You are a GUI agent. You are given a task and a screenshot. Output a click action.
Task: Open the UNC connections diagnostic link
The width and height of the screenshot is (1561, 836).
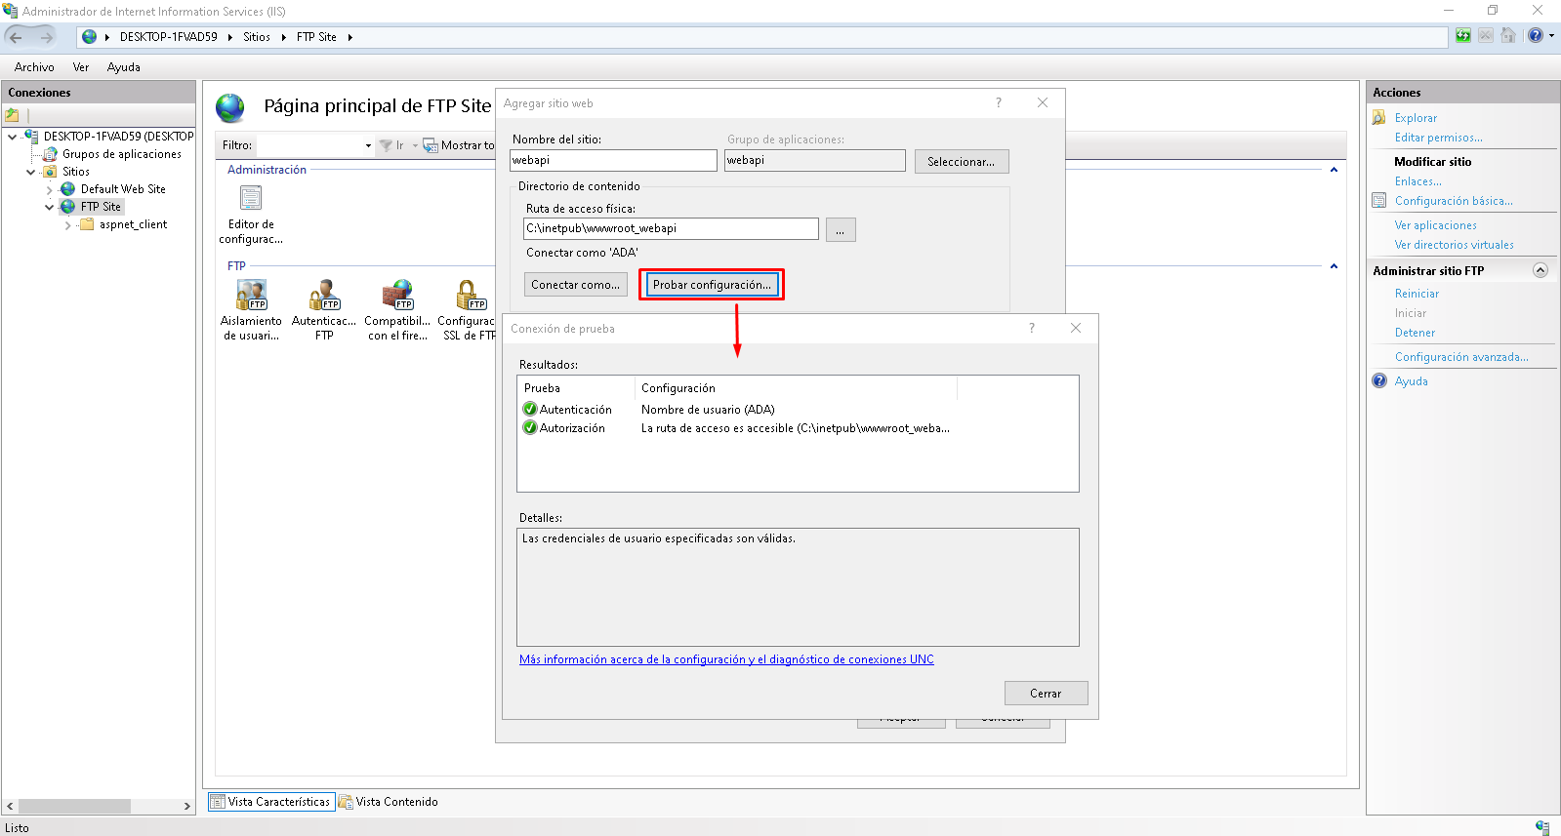[726, 659]
